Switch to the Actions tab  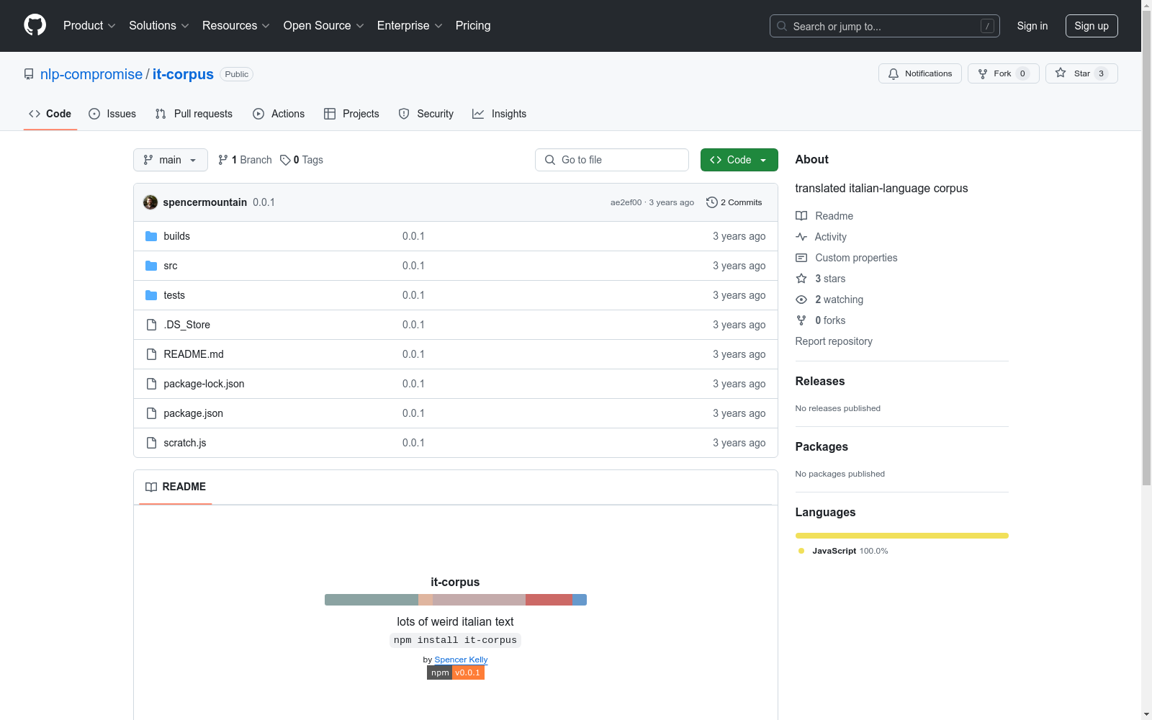[x=279, y=114]
